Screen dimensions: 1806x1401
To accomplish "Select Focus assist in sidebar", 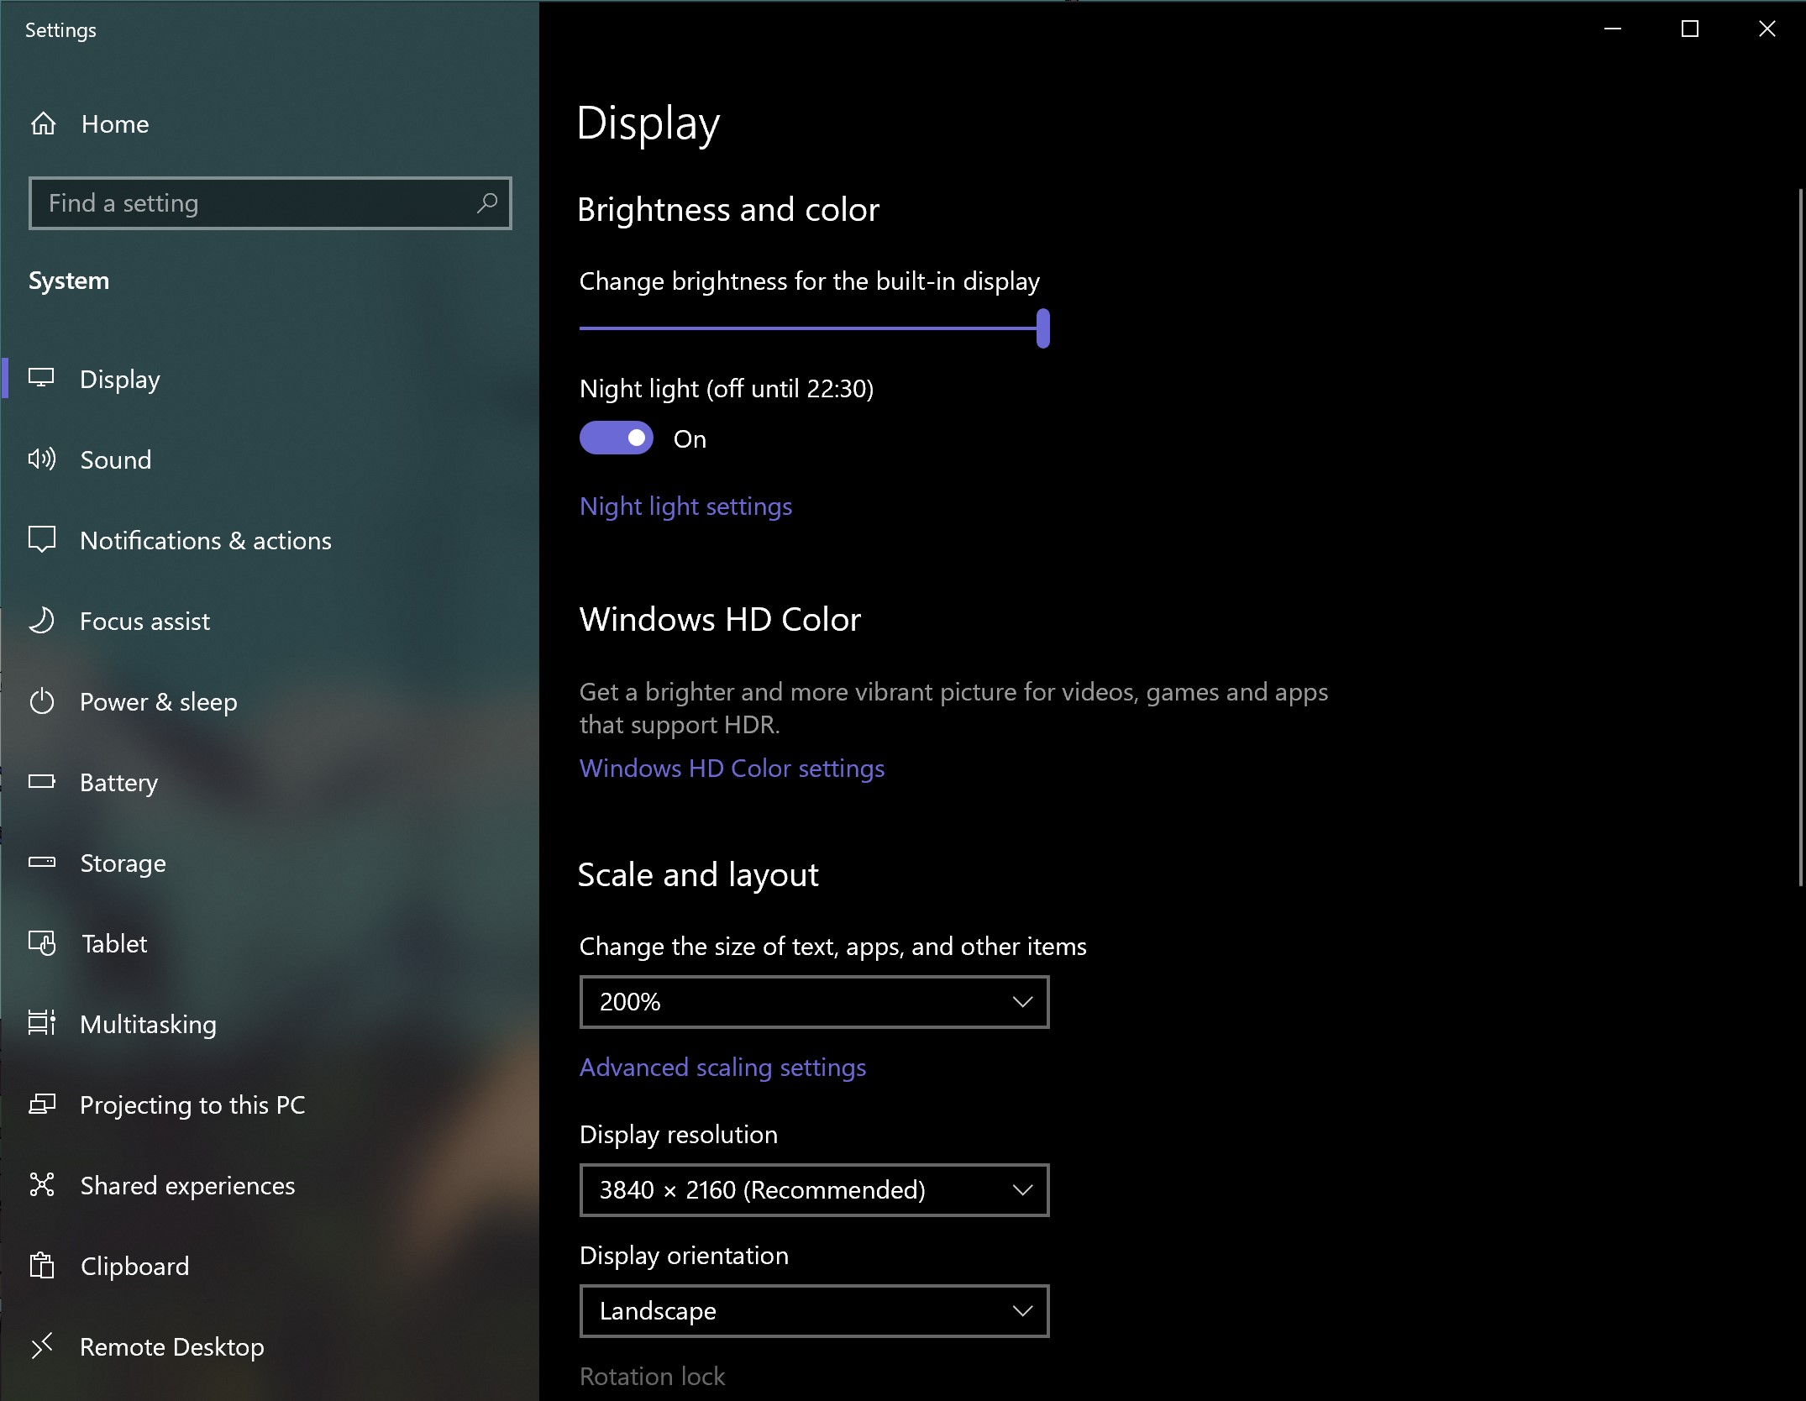I will (145, 621).
